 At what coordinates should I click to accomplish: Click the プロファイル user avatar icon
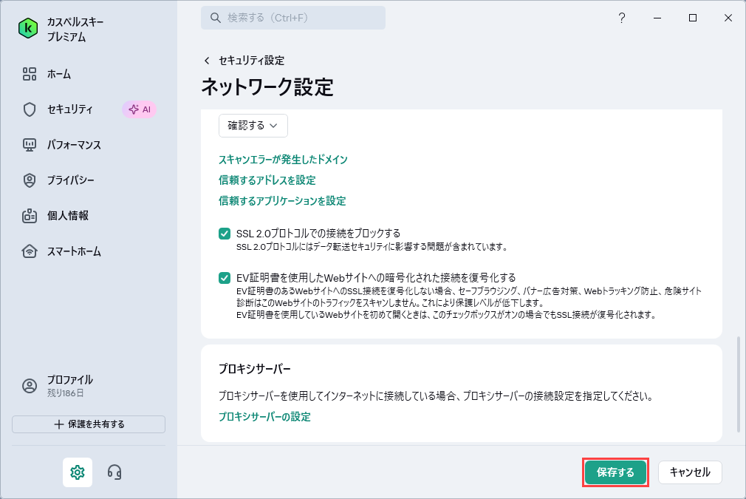click(x=30, y=386)
